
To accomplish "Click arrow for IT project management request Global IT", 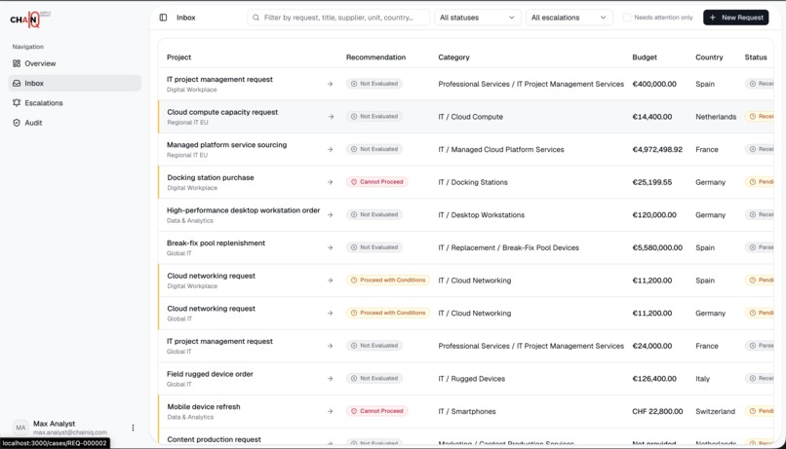I will pyautogui.click(x=330, y=346).
